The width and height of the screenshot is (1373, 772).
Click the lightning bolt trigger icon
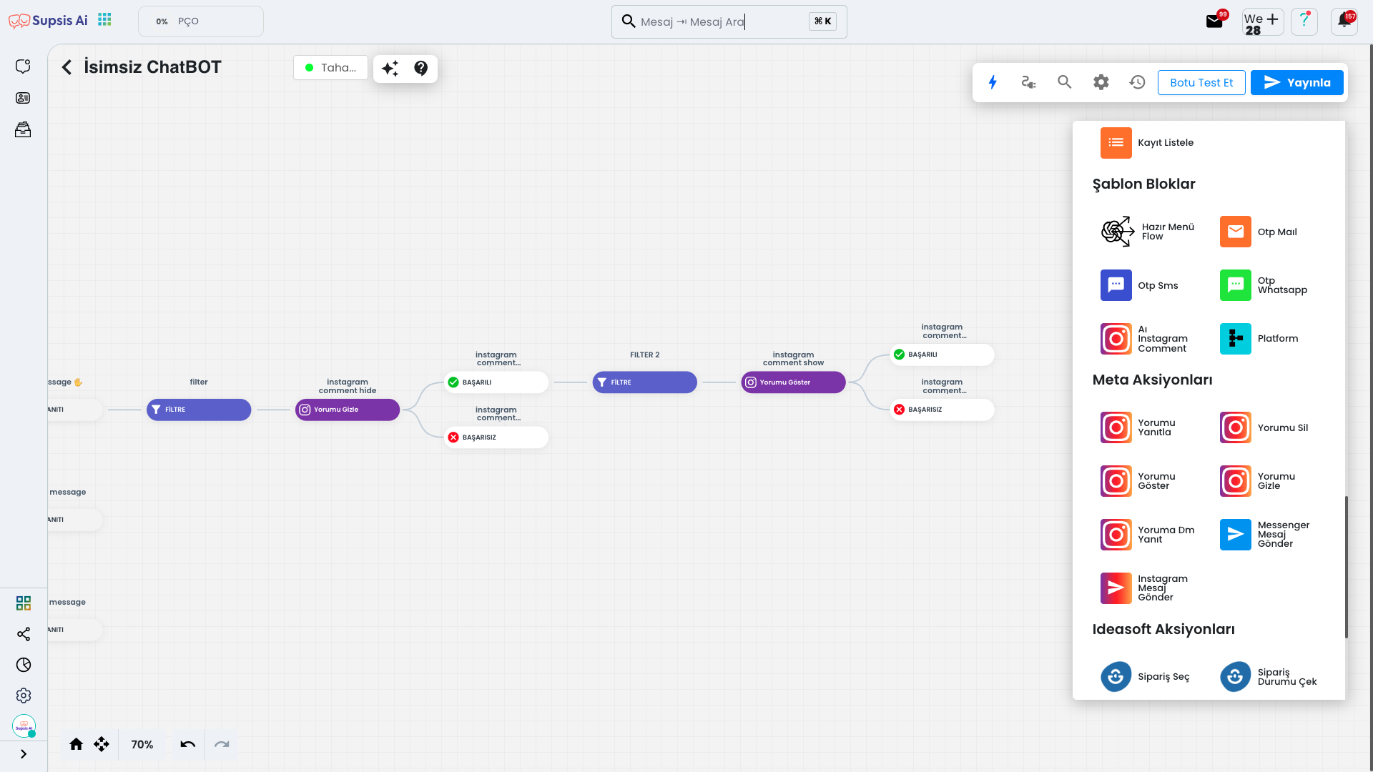(993, 82)
